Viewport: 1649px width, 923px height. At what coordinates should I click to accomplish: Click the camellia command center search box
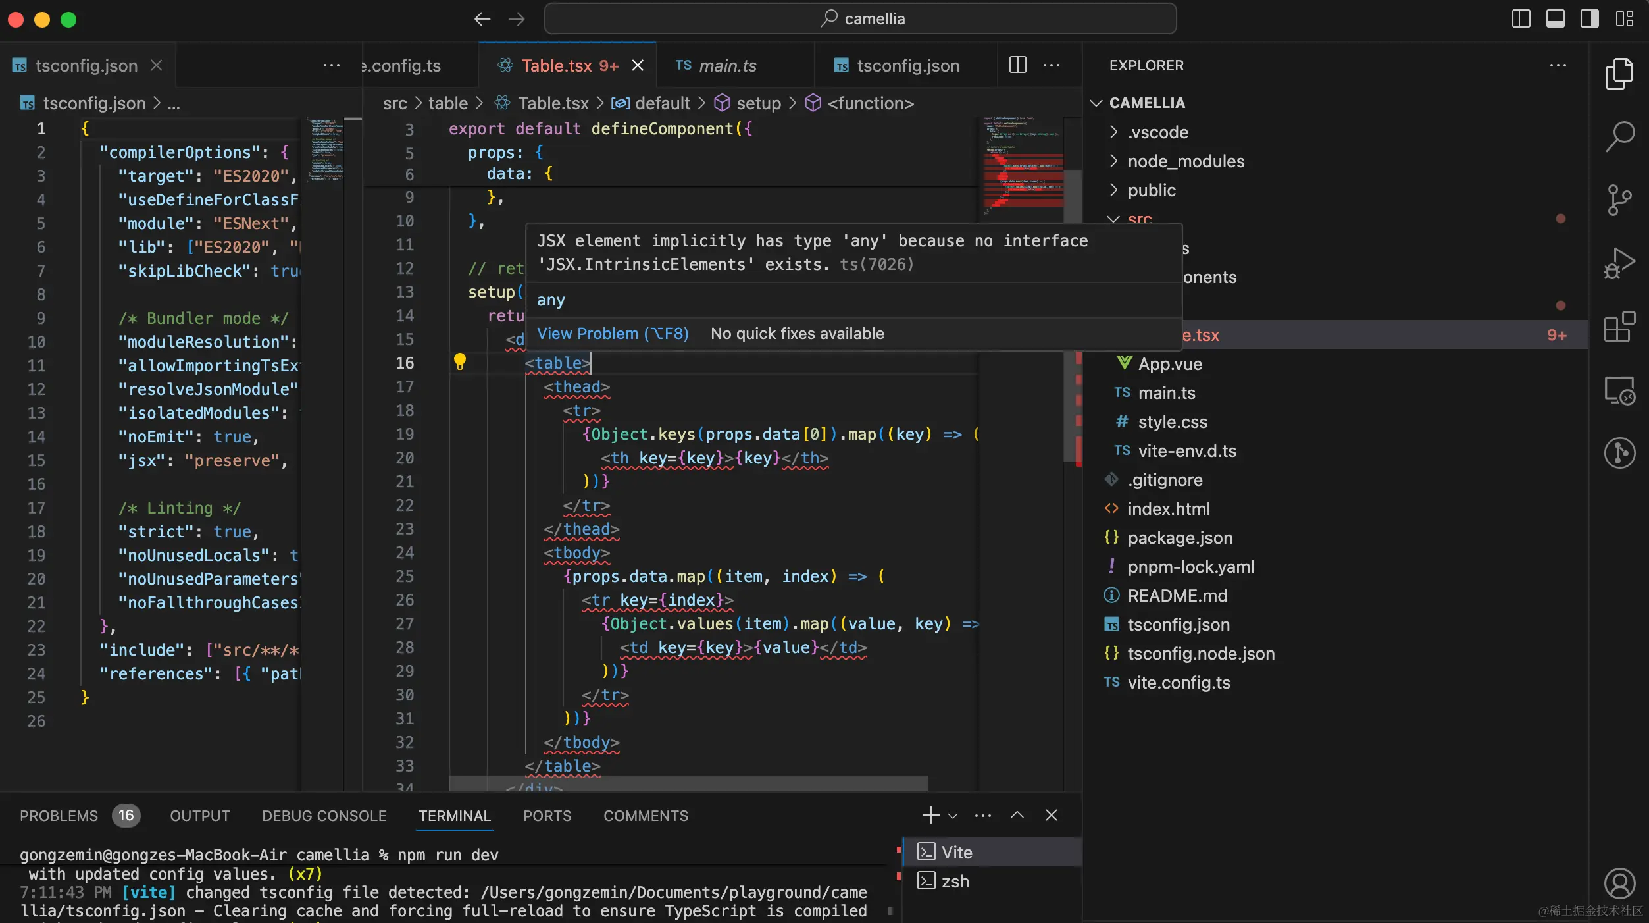point(860,19)
